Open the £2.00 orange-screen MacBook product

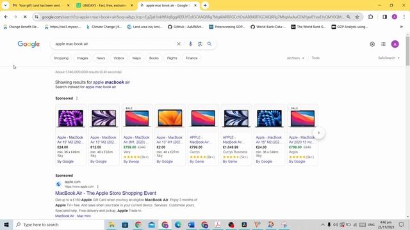[x=170, y=135]
